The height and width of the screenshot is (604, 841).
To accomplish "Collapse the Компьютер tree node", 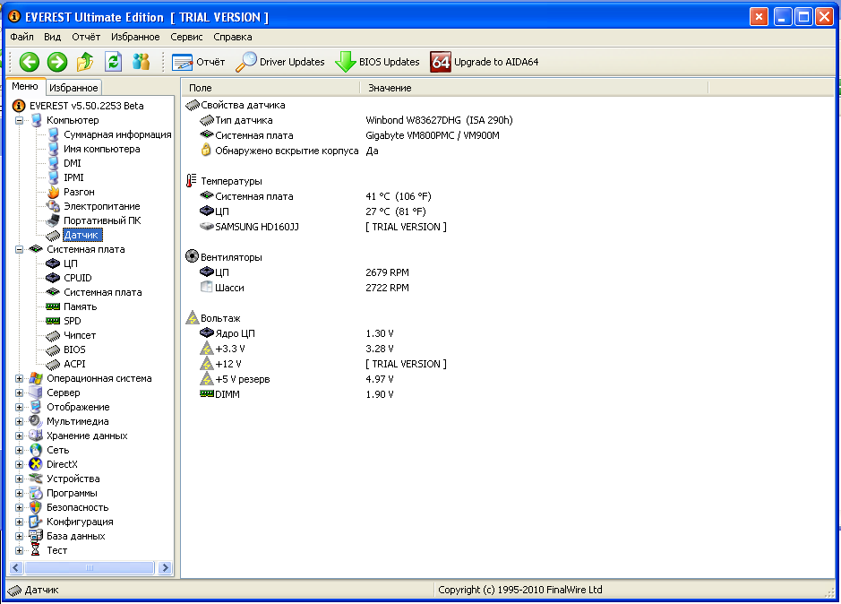I will point(20,120).
